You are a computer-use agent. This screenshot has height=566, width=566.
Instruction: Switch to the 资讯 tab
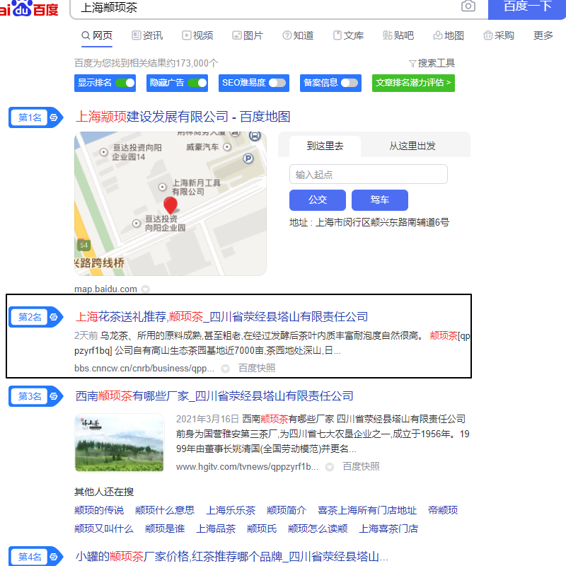click(x=147, y=35)
